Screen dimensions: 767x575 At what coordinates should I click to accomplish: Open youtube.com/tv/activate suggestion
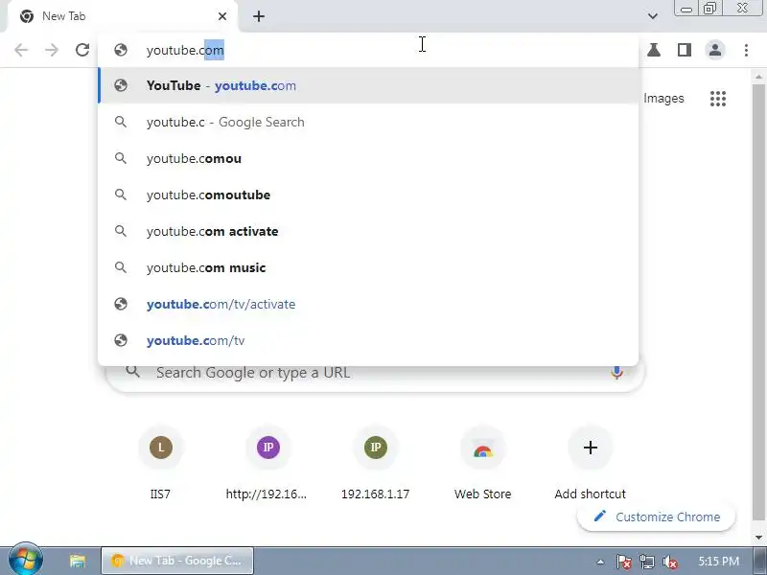pos(368,304)
